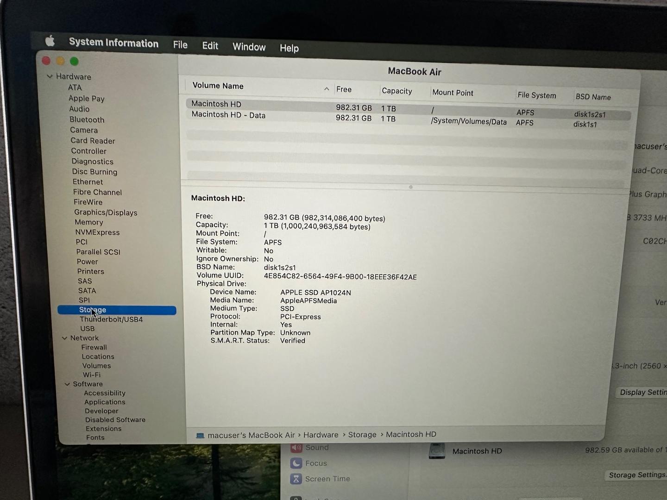Collapse the Network section
The image size is (667, 500).
tap(64, 338)
